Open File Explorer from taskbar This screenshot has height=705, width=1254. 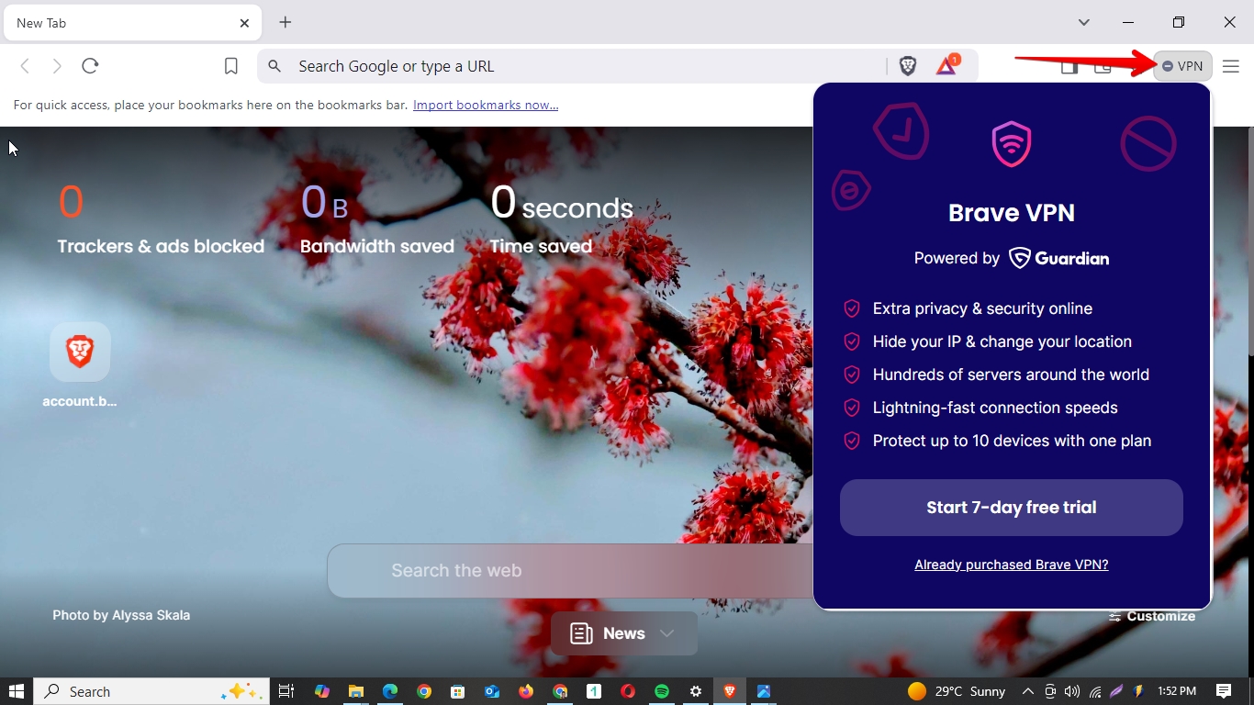[356, 691]
